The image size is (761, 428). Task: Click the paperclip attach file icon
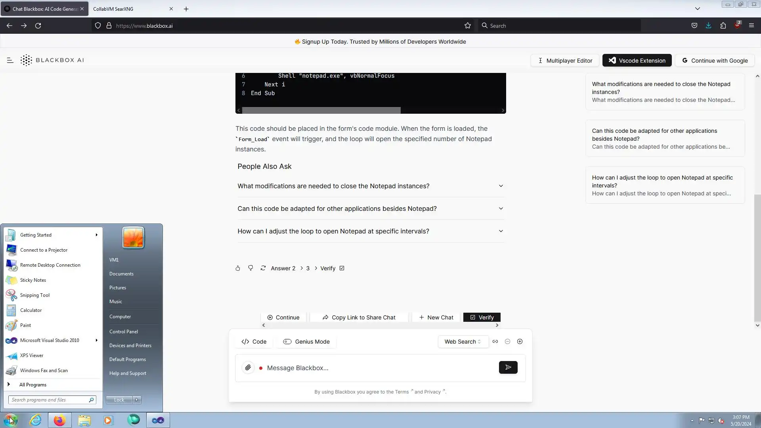[x=248, y=368]
